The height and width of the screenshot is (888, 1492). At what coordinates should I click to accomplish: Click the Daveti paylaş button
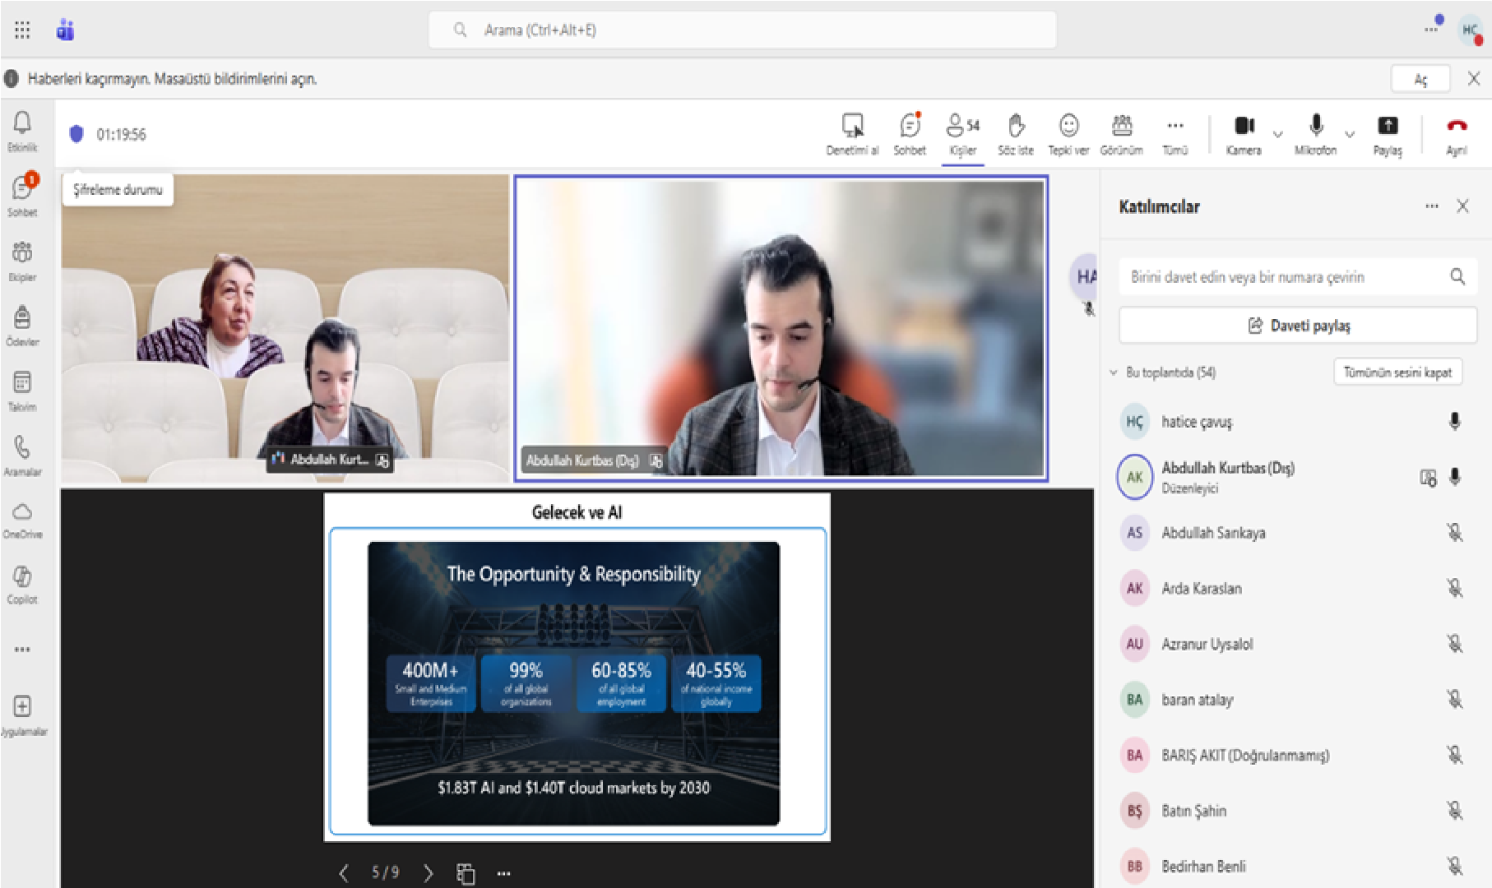tap(1298, 326)
